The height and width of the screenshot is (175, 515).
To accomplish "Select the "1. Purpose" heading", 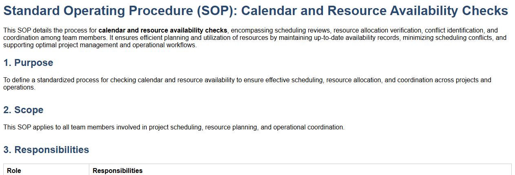I will pyautogui.click(x=28, y=63).
